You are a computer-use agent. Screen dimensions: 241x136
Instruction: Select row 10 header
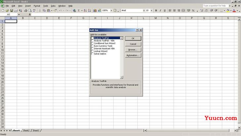coord(2,50)
